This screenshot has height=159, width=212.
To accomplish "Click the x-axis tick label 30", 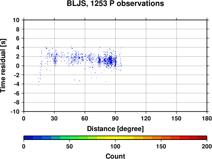I will coord(54,118).
